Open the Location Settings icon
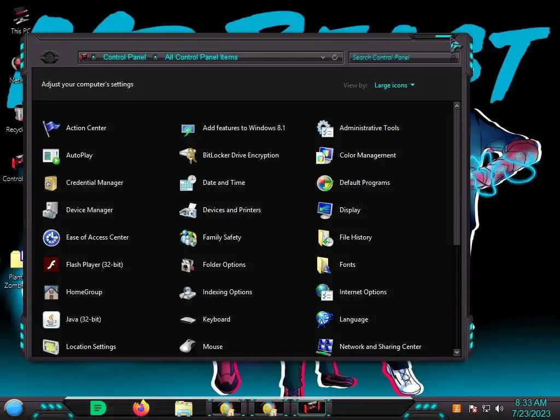 pos(51,347)
